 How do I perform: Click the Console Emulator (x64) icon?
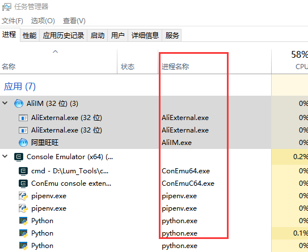(19, 157)
